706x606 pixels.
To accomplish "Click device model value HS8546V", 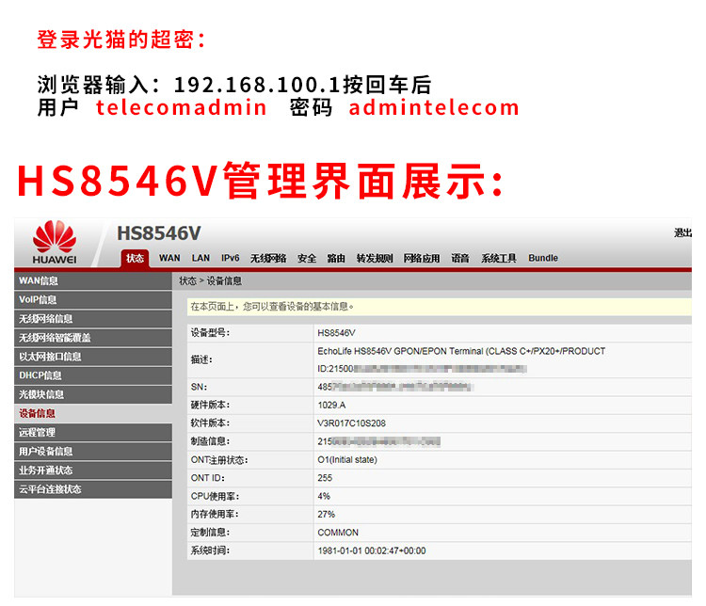I will (x=336, y=333).
